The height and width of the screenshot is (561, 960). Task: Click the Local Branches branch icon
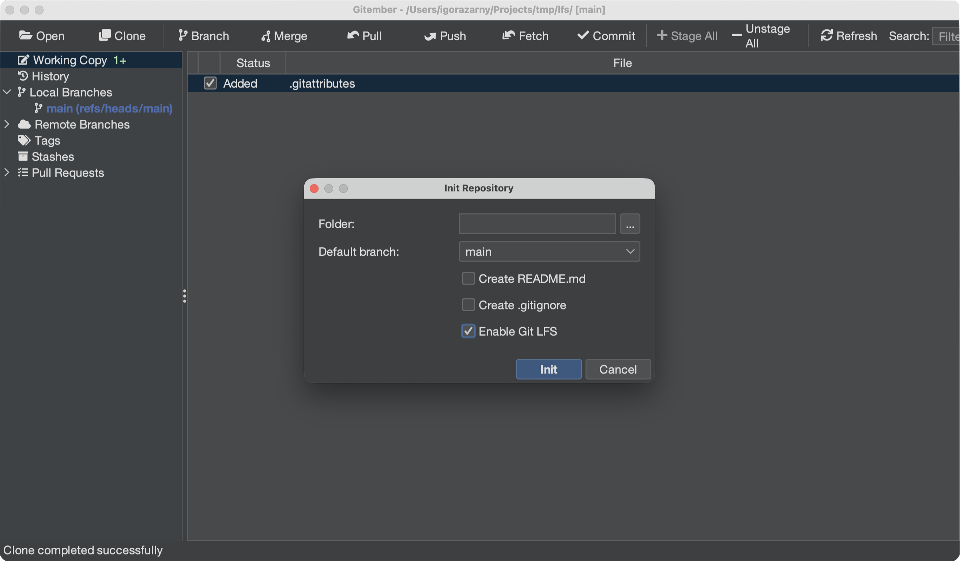coord(22,92)
